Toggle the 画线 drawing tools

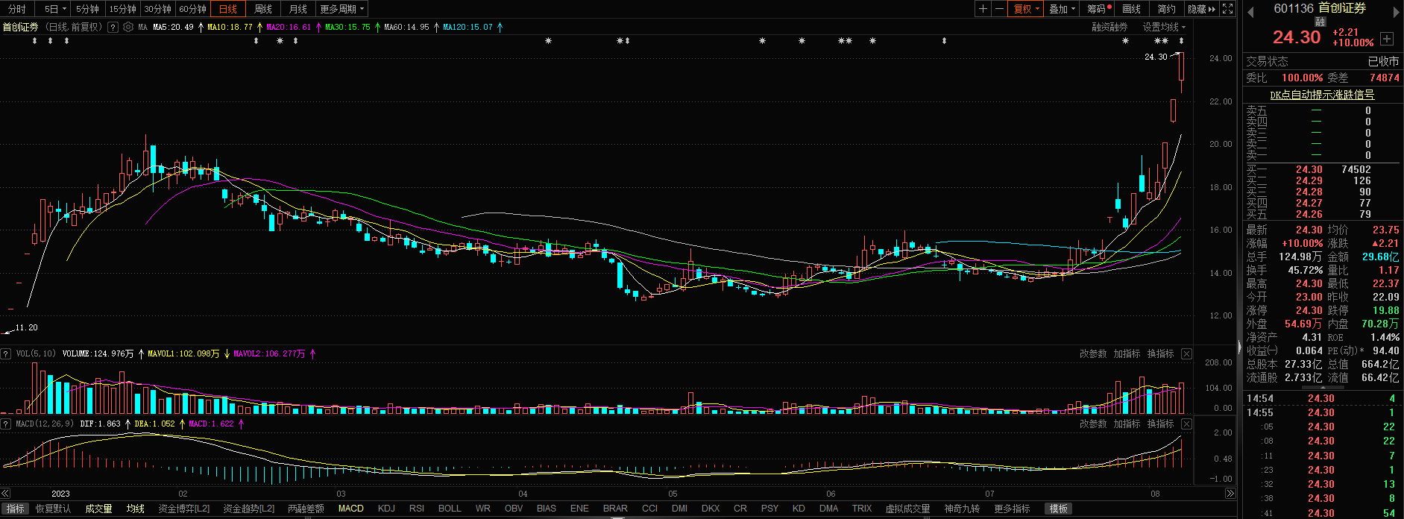pyautogui.click(x=1131, y=9)
